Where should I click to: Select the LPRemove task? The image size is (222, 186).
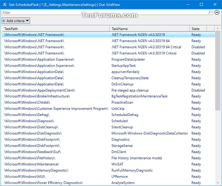click(x=108, y=177)
